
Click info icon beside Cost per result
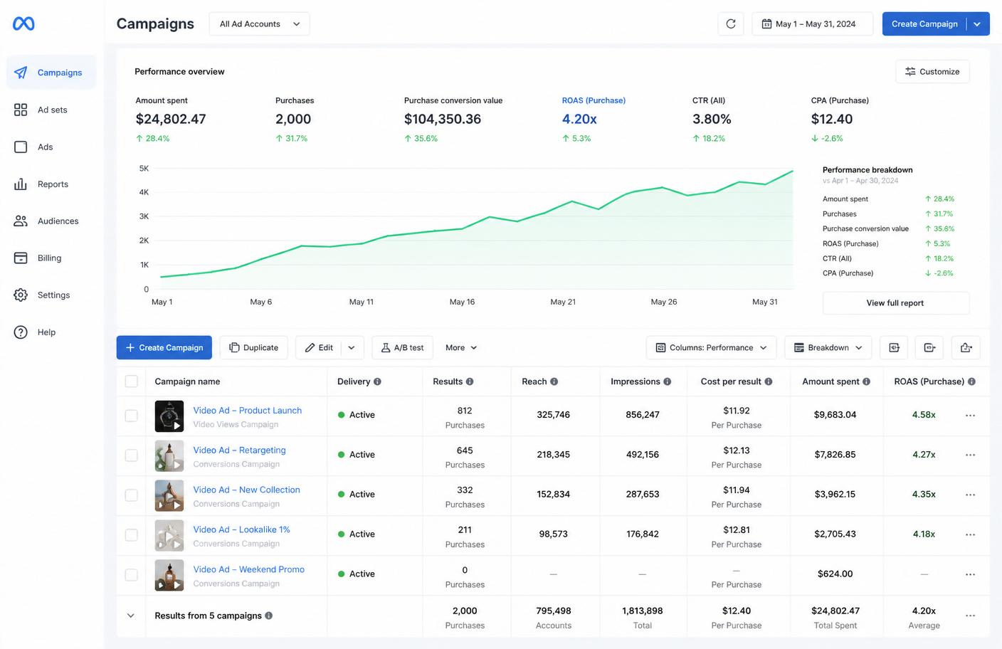[x=769, y=381]
